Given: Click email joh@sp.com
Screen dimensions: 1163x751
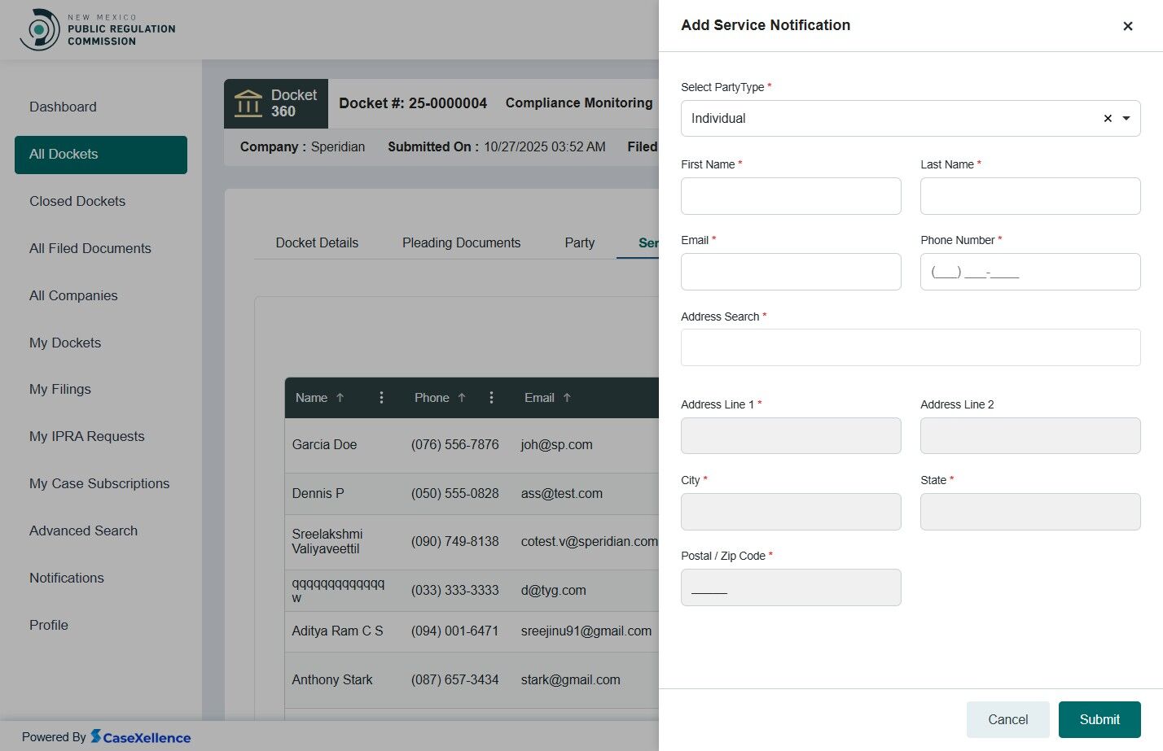Looking at the screenshot, I should click(556, 444).
